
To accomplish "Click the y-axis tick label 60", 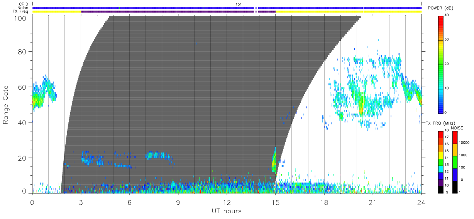I will point(23,87).
